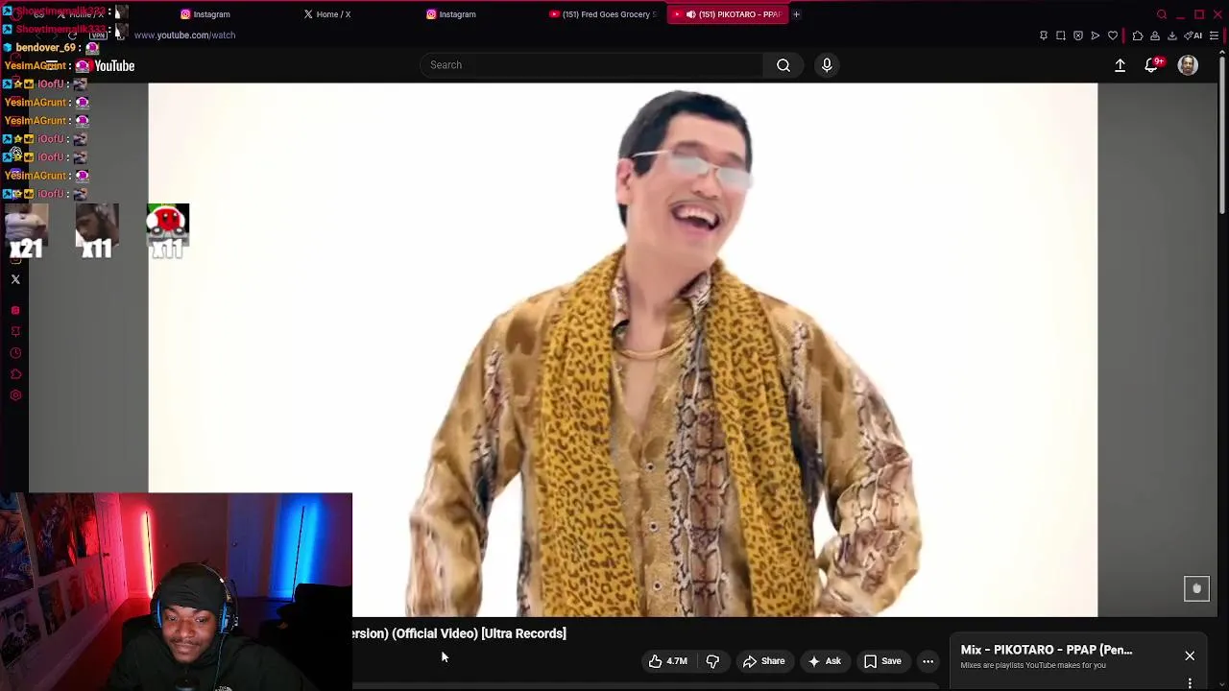Bookmark page with the heart icon
1229x691 pixels.
coord(1113,36)
